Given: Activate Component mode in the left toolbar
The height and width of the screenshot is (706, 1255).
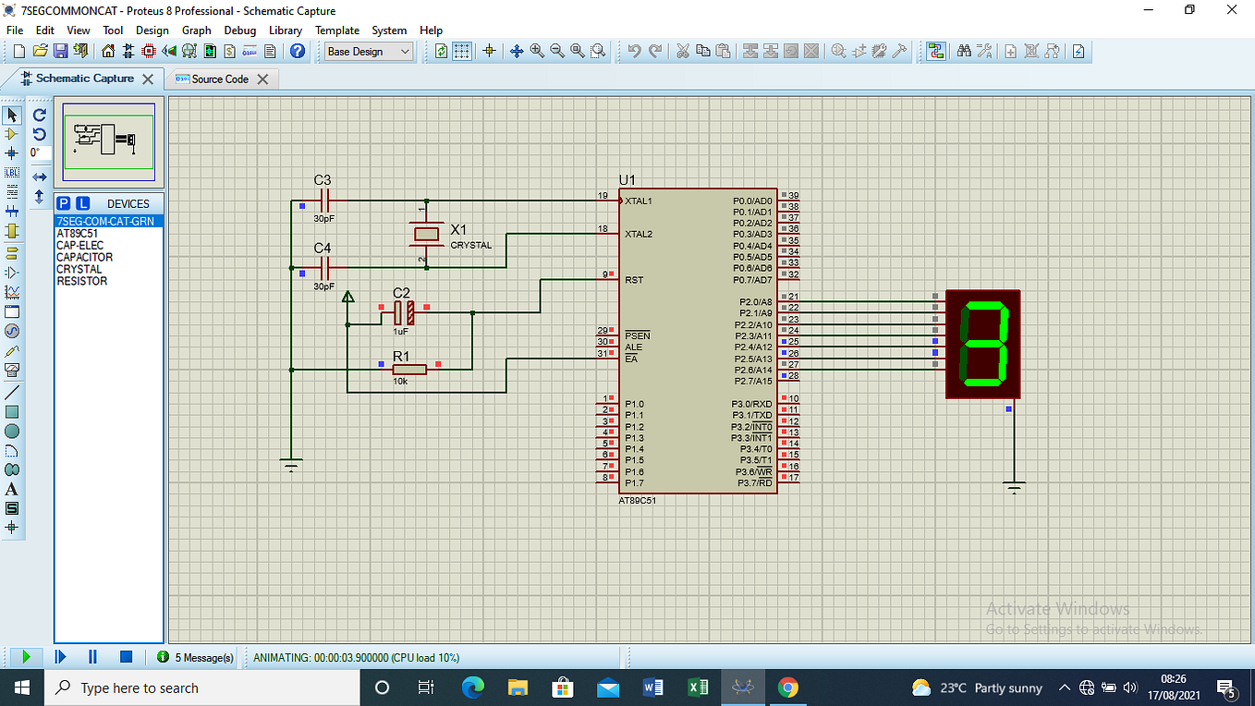Looking at the screenshot, I should tap(12, 134).
